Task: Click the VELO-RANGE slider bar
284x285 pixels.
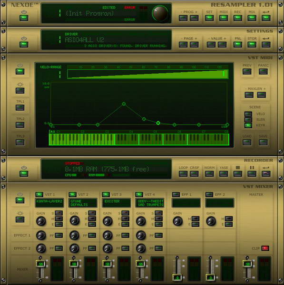Action: pos(148,74)
